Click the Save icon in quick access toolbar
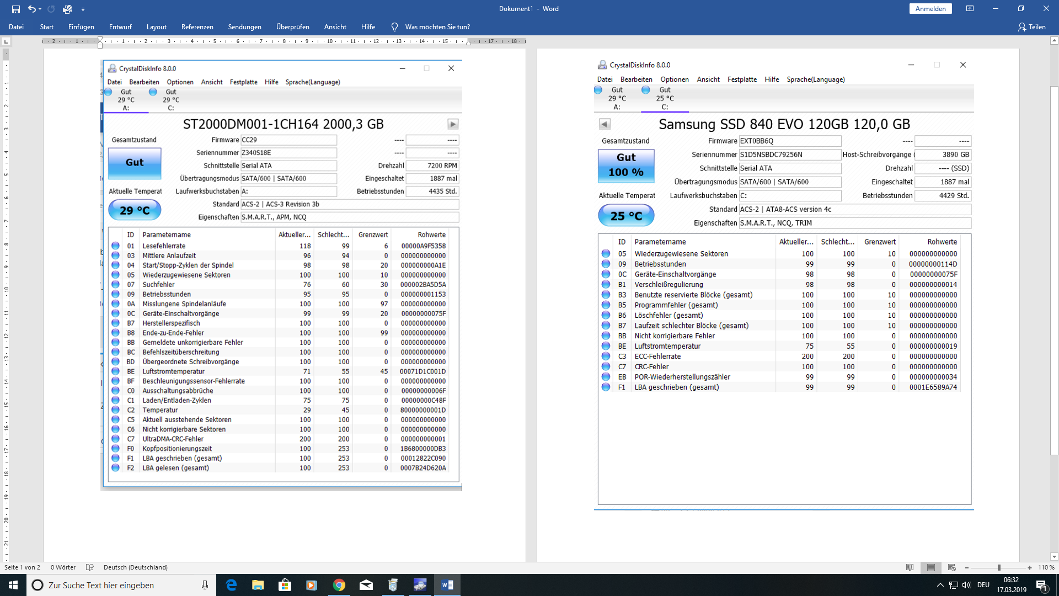The height and width of the screenshot is (596, 1059). pyautogui.click(x=15, y=9)
